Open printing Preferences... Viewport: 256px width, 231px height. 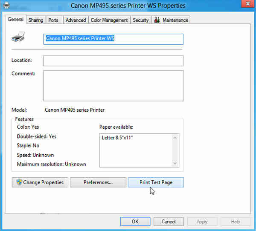click(x=98, y=182)
